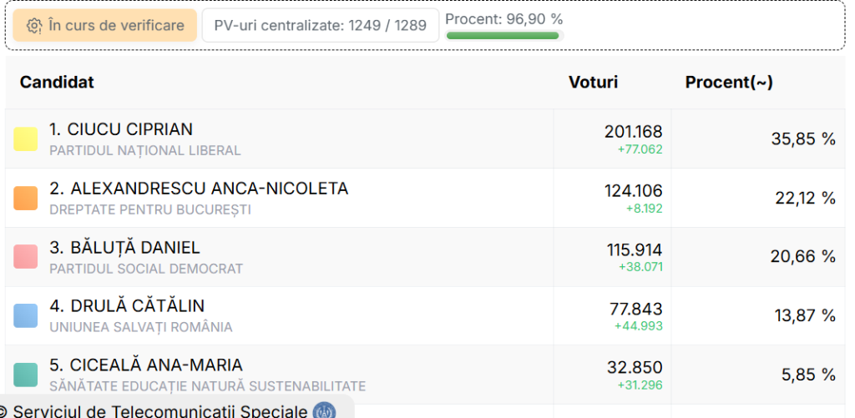Viewport: 855px width, 418px height.
Task: Click the PV-uri centralizate 1249 / 1289 badge
Action: point(320,26)
